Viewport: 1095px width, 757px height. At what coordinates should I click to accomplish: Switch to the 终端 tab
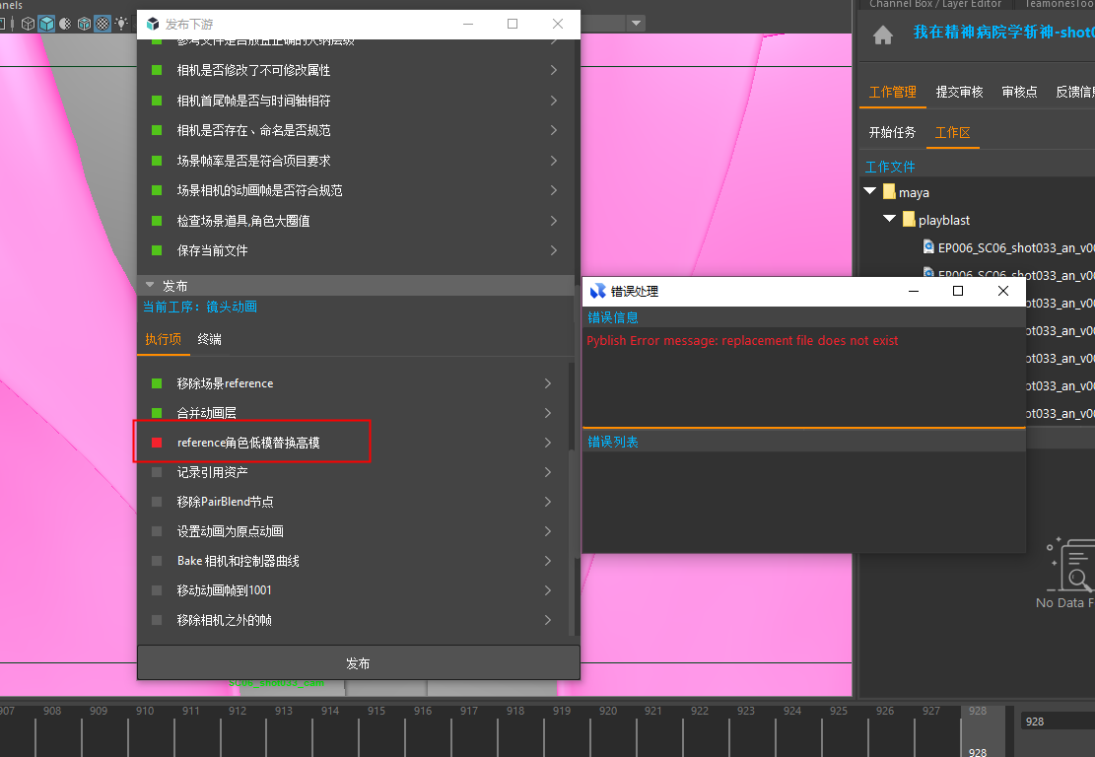(209, 339)
